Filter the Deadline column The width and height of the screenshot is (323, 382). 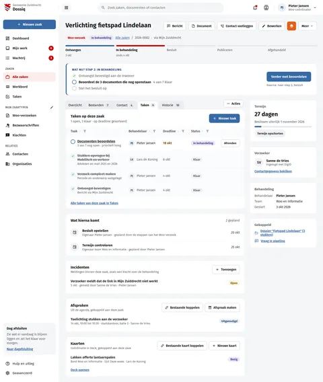183,131
